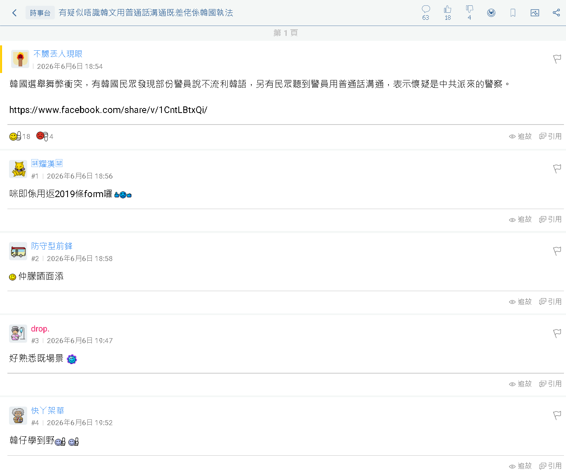Select the reply text 咪即係用返2019條form囉
The width and height of the screenshot is (566, 473).
point(61,194)
